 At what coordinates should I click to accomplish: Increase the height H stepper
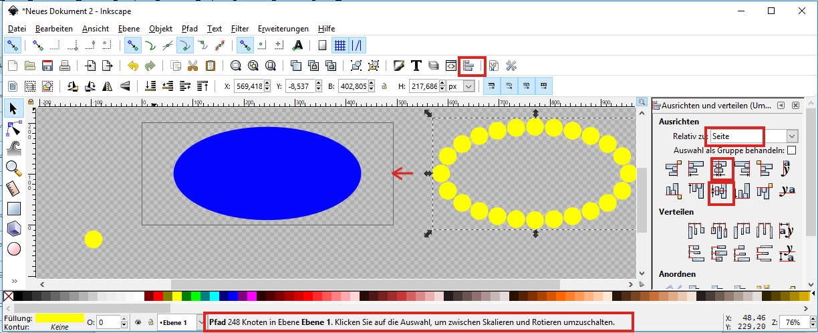tap(443, 84)
